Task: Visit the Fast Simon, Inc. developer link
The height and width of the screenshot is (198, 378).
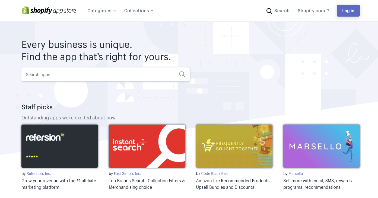Action: (128, 174)
